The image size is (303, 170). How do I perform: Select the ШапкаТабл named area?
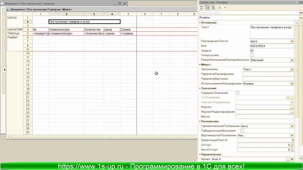(x=15, y=29)
